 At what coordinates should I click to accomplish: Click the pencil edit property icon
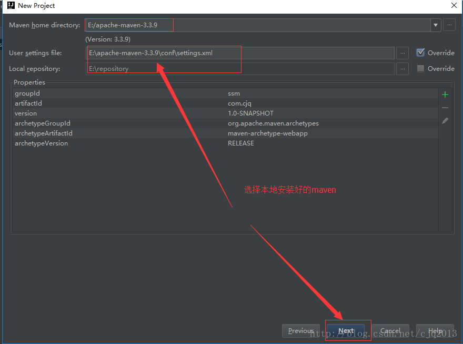click(x=445, y=121)
